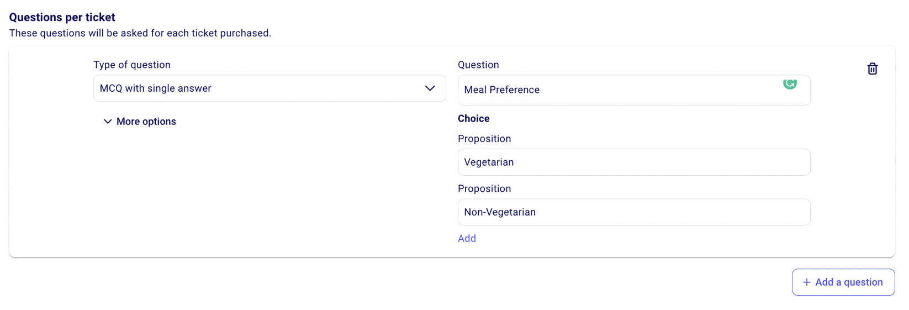Click the Non-Vegetarian proposition input

[633, 212]
